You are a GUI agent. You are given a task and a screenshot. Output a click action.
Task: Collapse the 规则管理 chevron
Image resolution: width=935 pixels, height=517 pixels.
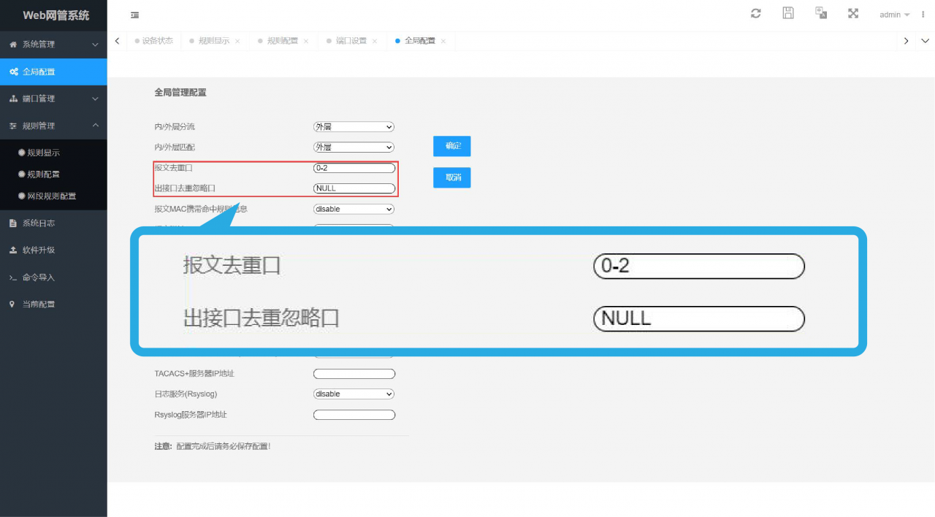95,126
